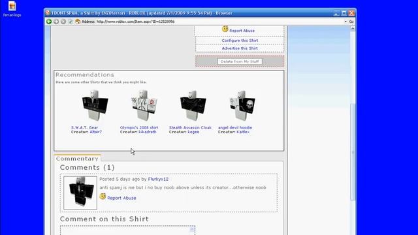Click Report Abuse link under the comment
418x235 pixels.
tap(121, 198)
